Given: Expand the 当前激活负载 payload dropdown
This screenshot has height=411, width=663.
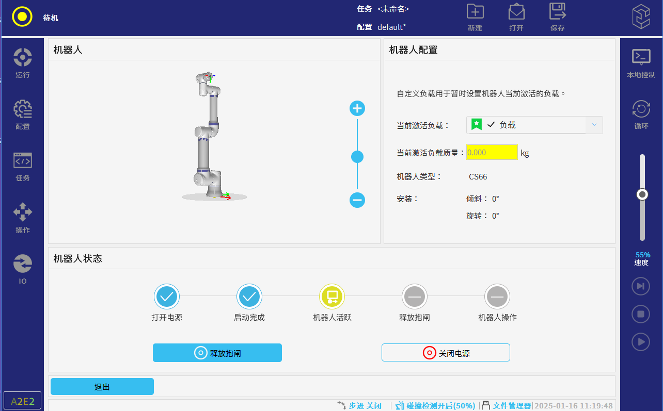Looking at the screenshot, I should pos(594,125).
